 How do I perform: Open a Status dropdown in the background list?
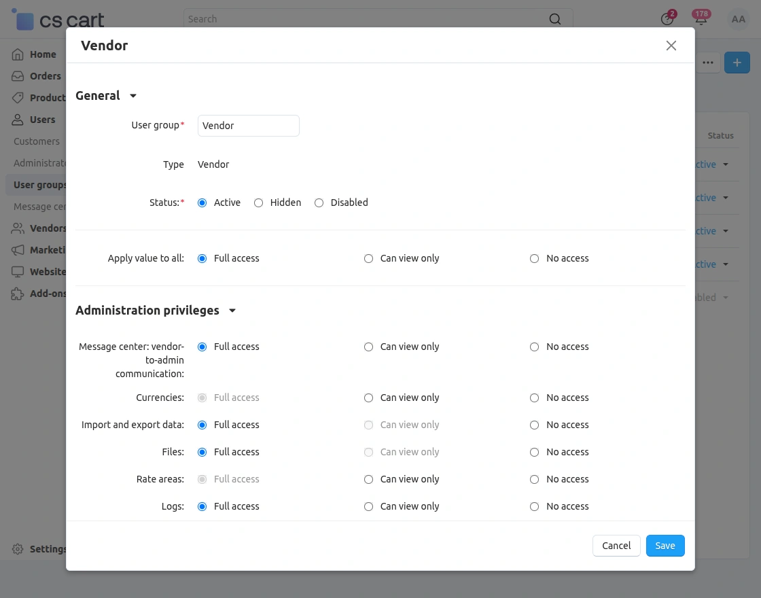(726, 164)
